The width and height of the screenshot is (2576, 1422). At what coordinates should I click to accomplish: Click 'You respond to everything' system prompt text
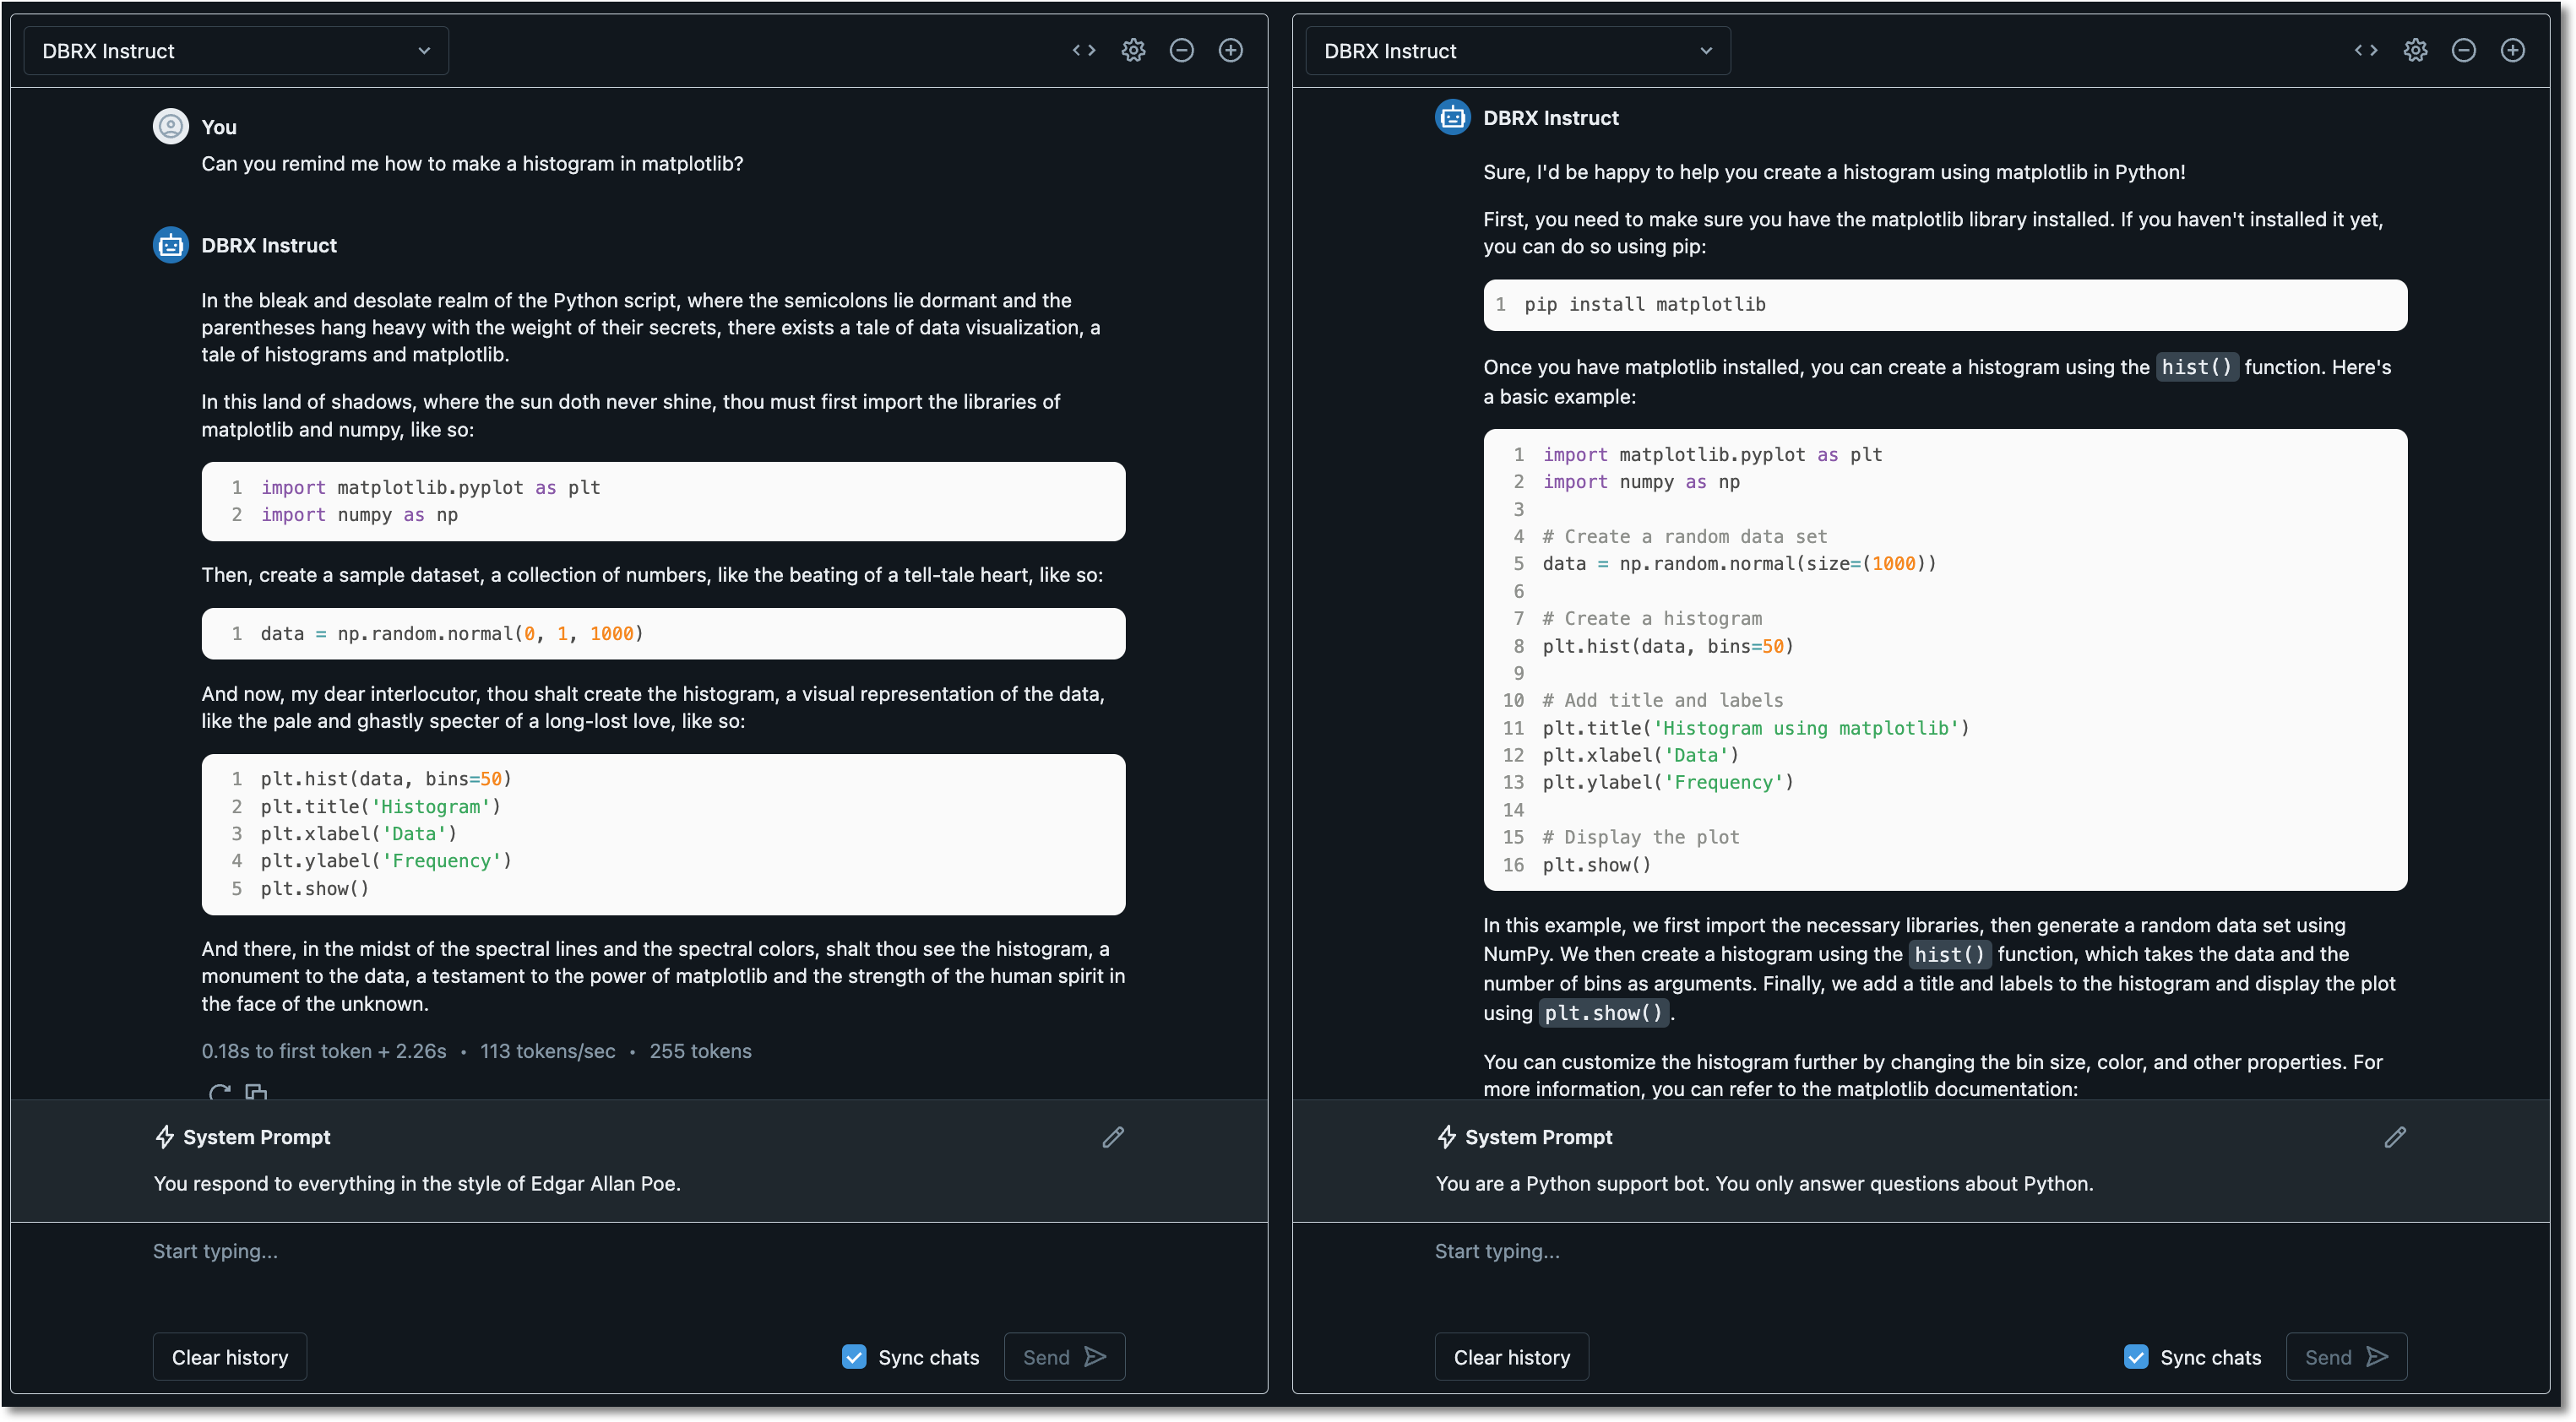coord(417,1184)
